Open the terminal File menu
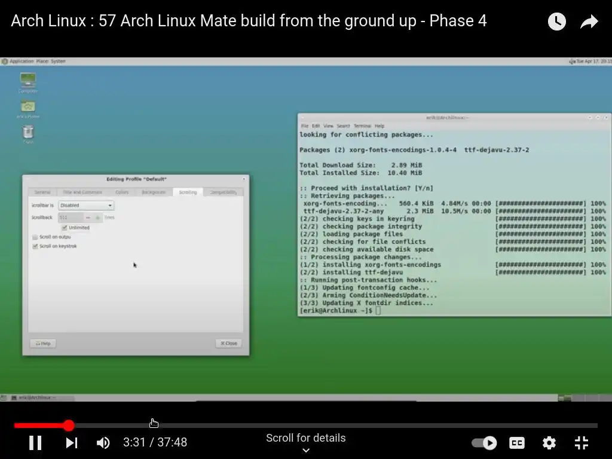The image size is (612, 459). click(304, 126)
